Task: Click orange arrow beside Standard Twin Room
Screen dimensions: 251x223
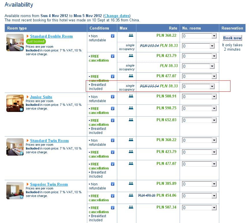Action: (x=27, y=141)
